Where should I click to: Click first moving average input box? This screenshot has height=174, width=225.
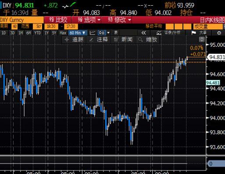170,27
